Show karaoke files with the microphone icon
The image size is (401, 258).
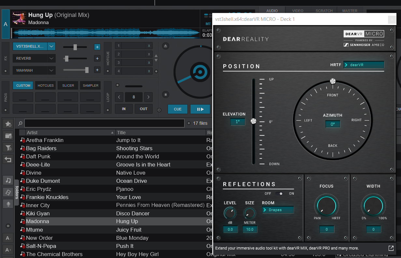pyautogui.click(x=8, y=204)
